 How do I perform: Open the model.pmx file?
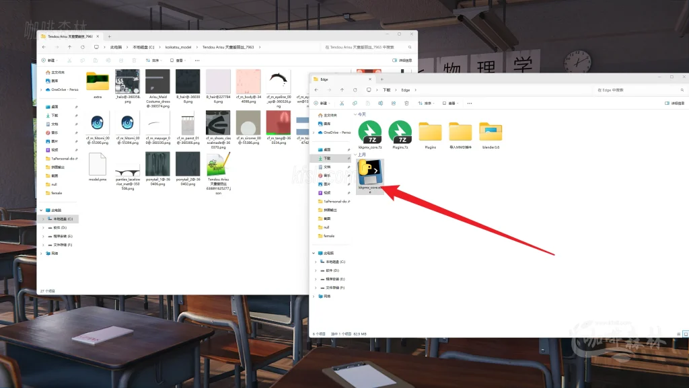98,165
